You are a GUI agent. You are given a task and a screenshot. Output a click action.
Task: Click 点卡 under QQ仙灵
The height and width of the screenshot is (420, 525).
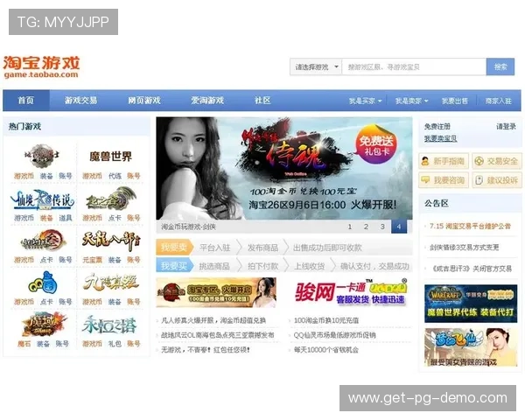tap(46, 302)
